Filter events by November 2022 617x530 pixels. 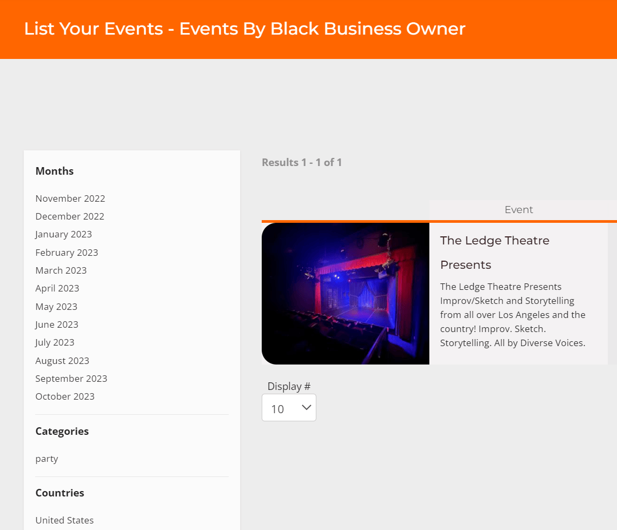(x=70, y=198)
